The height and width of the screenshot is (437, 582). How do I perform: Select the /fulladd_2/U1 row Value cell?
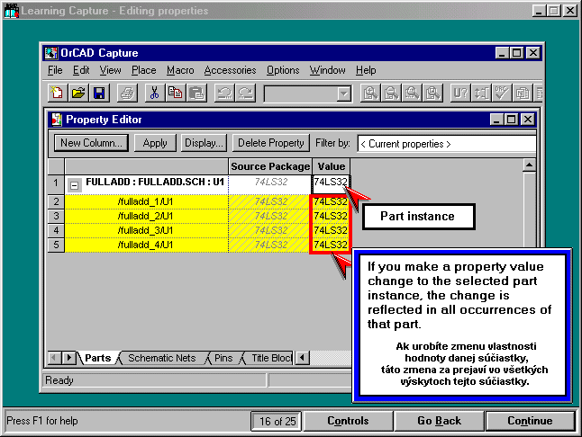[331, 216]
